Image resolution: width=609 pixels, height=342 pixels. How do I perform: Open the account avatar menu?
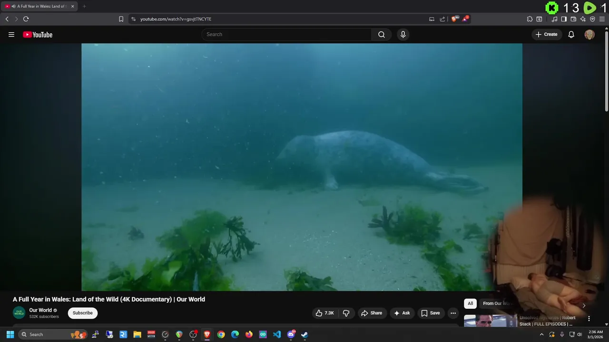[589, 35]
